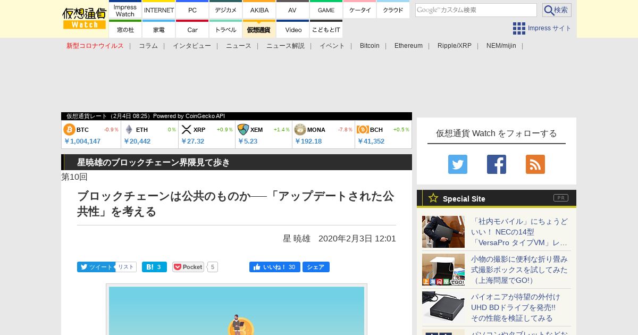Open the トラベル Watch tab
The height and width of the screenshot is (335, 638).
pos(225,29)
